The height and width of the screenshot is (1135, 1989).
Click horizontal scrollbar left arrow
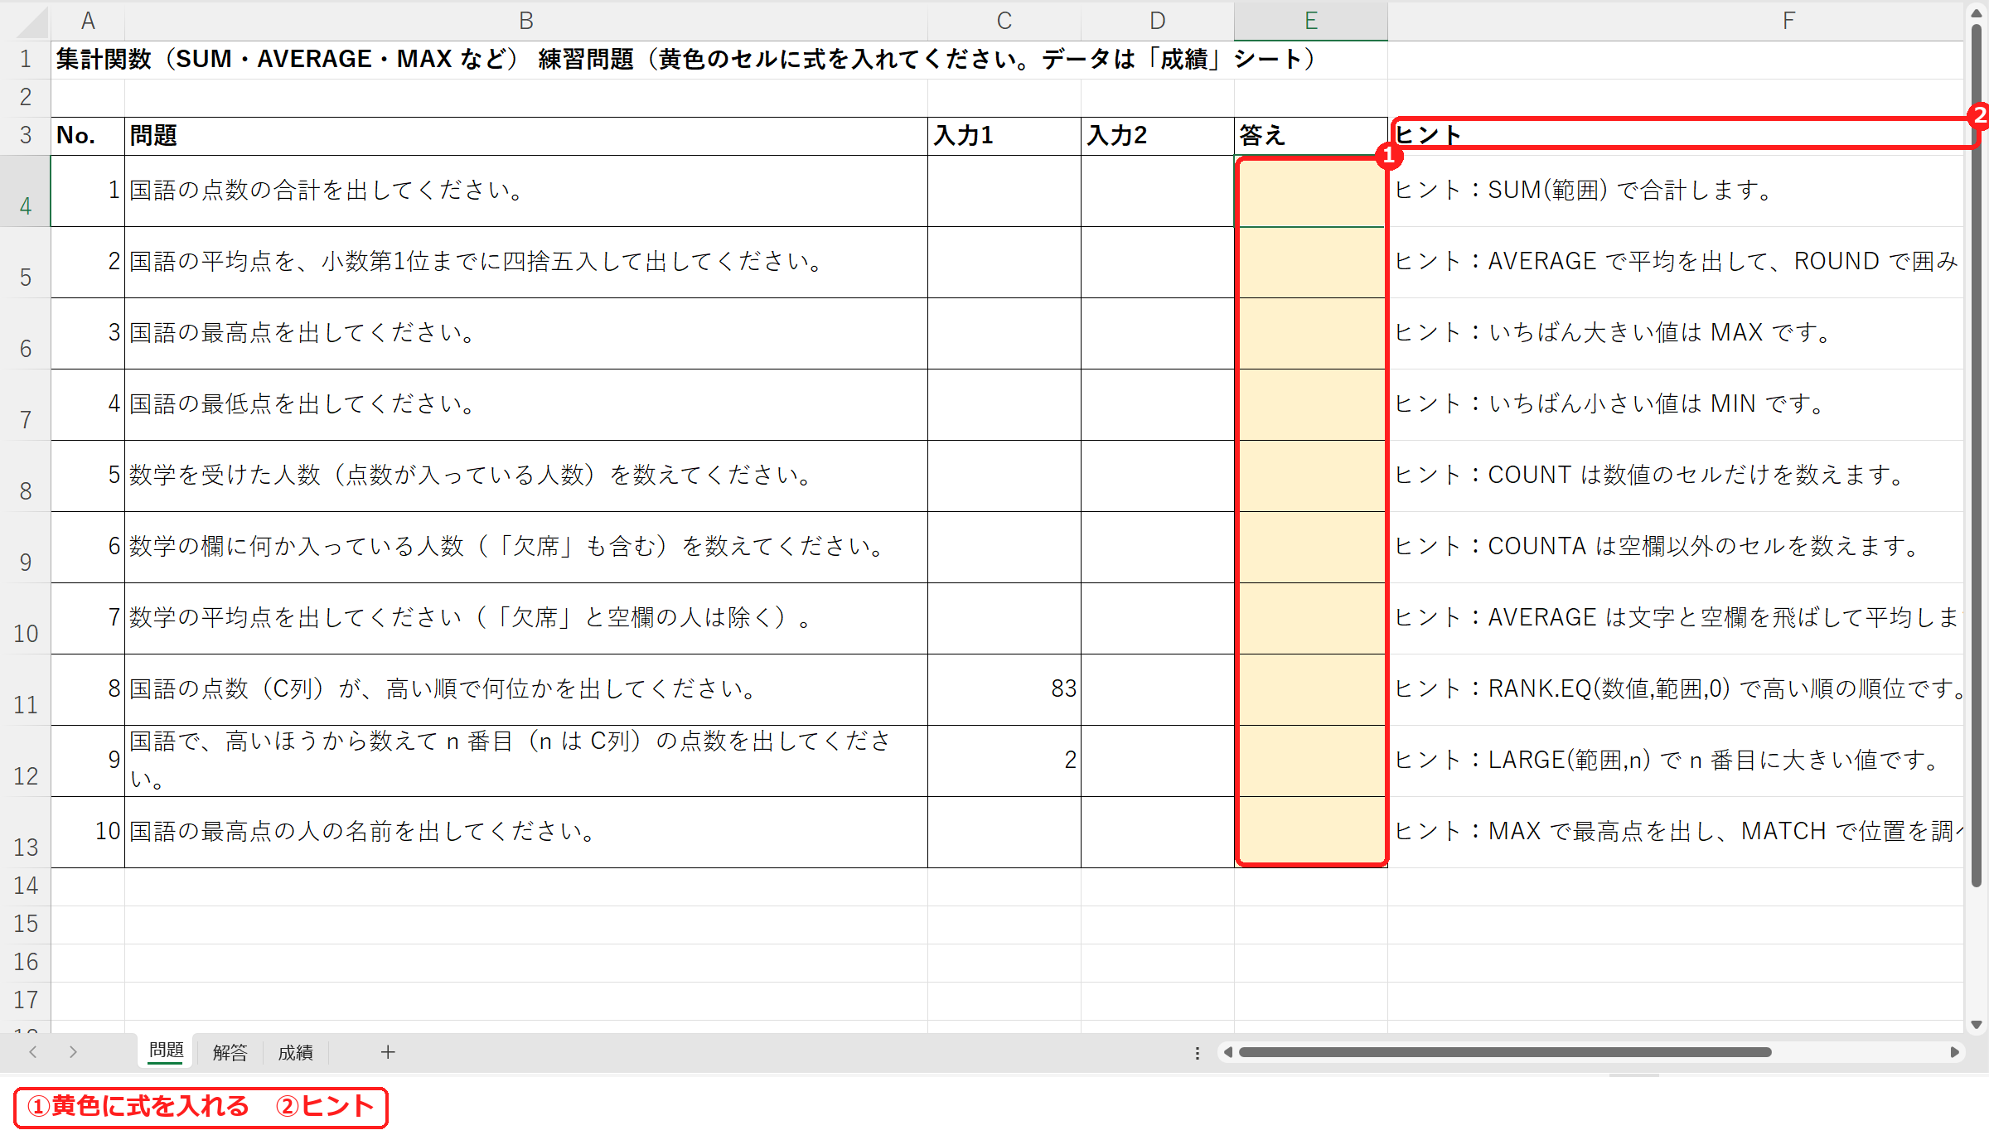[1228, 1052]
